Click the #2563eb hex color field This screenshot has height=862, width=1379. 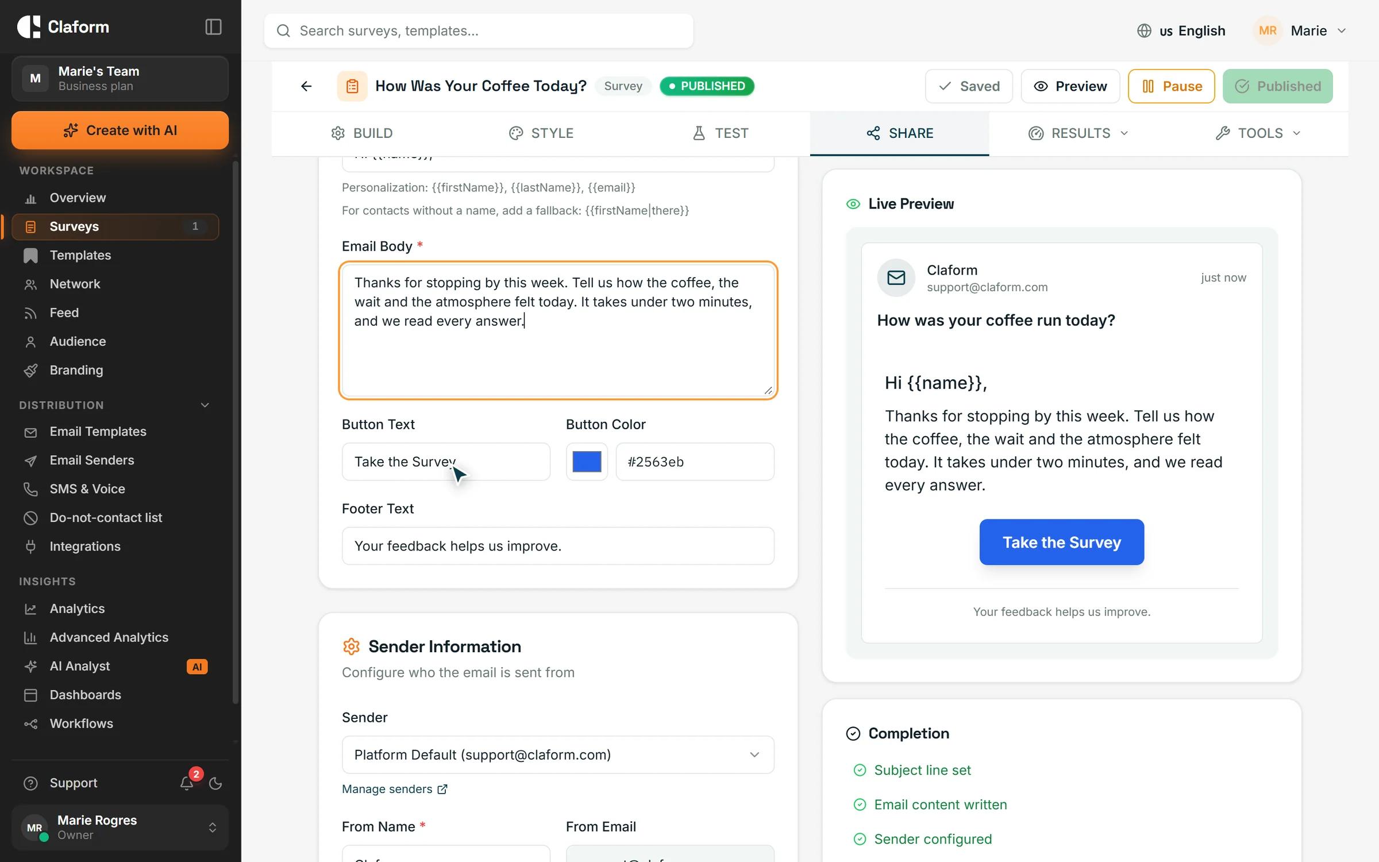click(x=695, y=461)
